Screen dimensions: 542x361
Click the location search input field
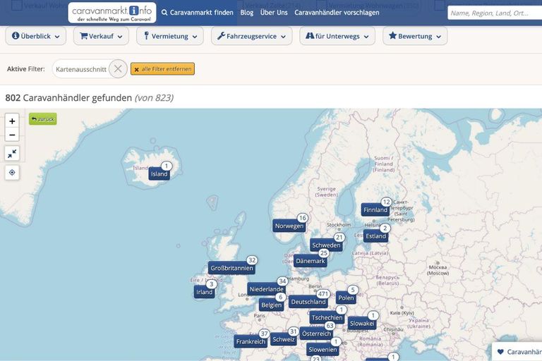(494, 13)
